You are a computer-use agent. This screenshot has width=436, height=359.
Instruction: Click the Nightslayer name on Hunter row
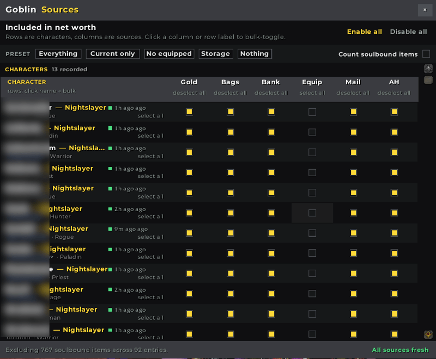(x=65, y=209)
